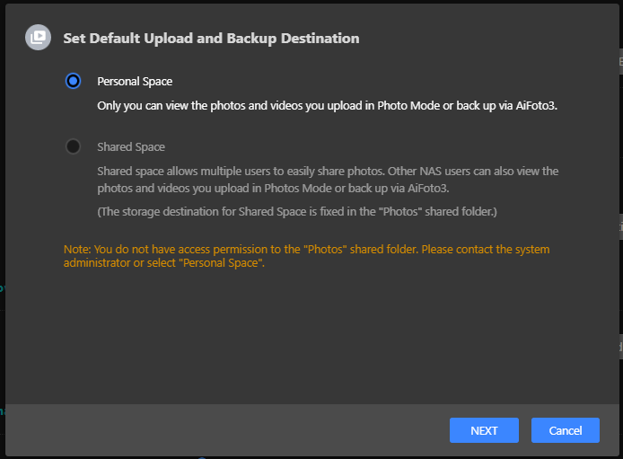
Task: Choose the Shared Space radio button
Action: point(74,146)
